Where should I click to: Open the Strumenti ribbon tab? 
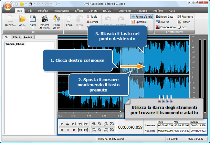125,11
